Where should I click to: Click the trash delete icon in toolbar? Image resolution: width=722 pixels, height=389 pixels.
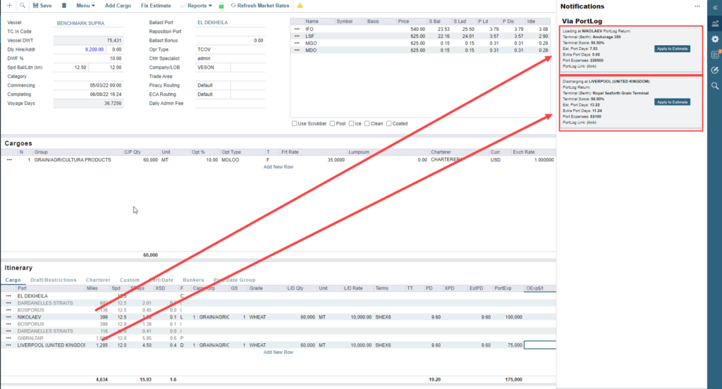(x=64, y=6)
